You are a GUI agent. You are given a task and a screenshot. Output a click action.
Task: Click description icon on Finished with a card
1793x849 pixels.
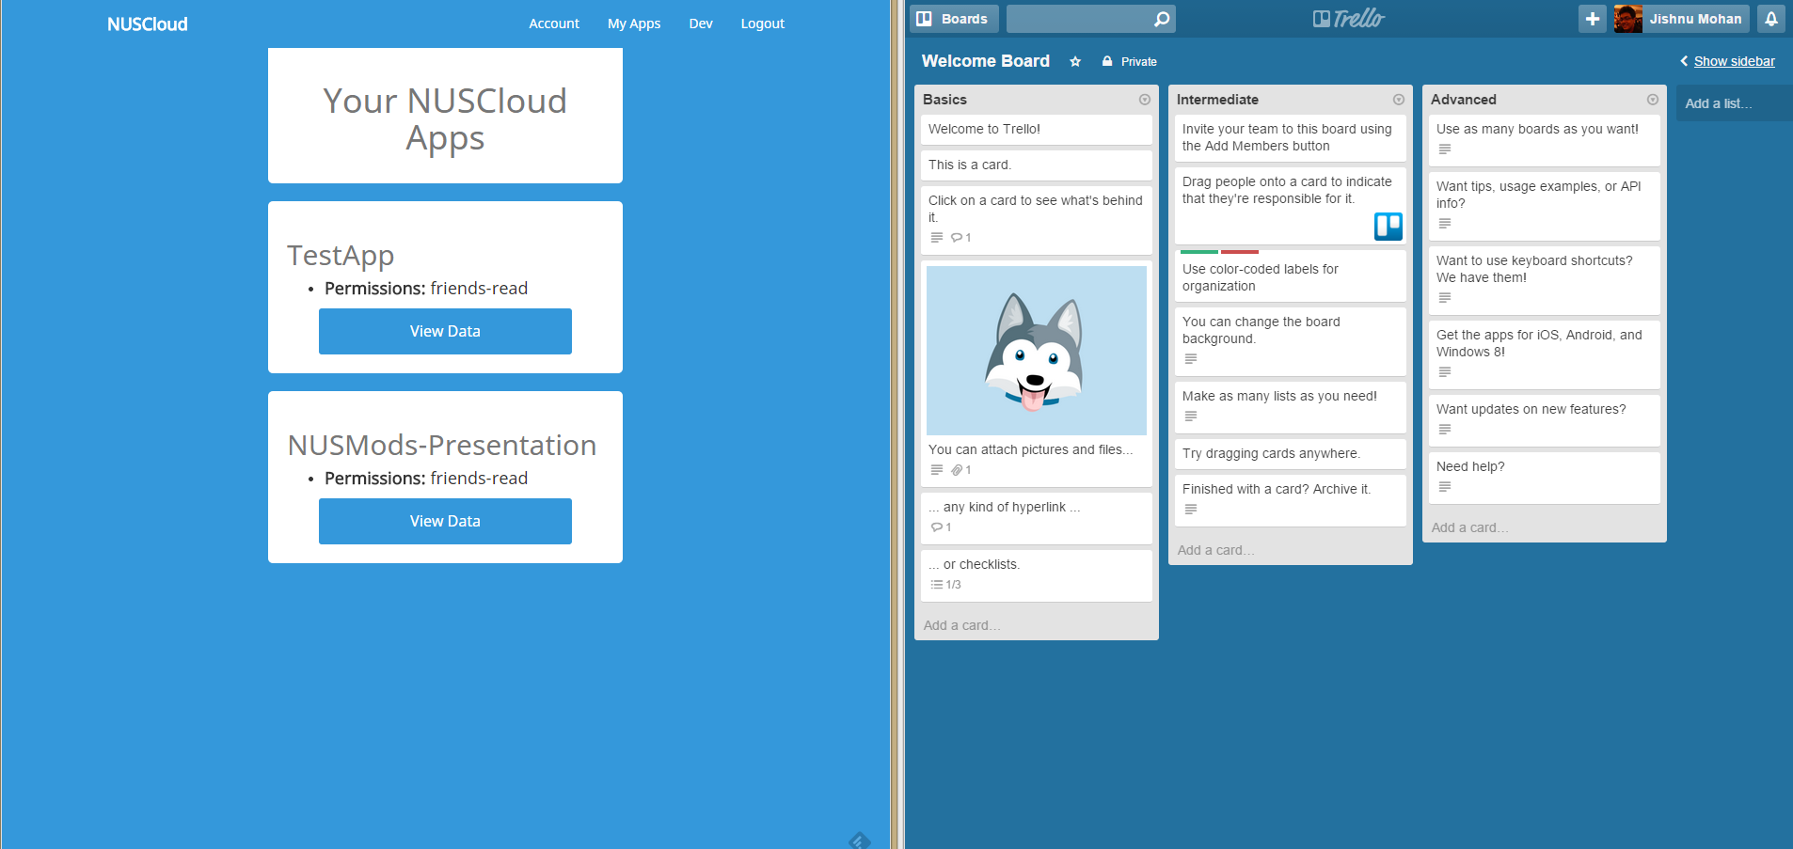1190,510
